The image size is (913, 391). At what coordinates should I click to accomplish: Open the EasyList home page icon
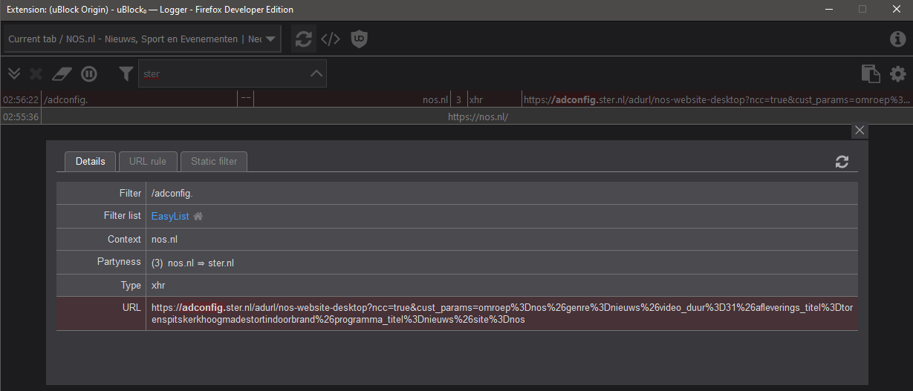(198, 217)
